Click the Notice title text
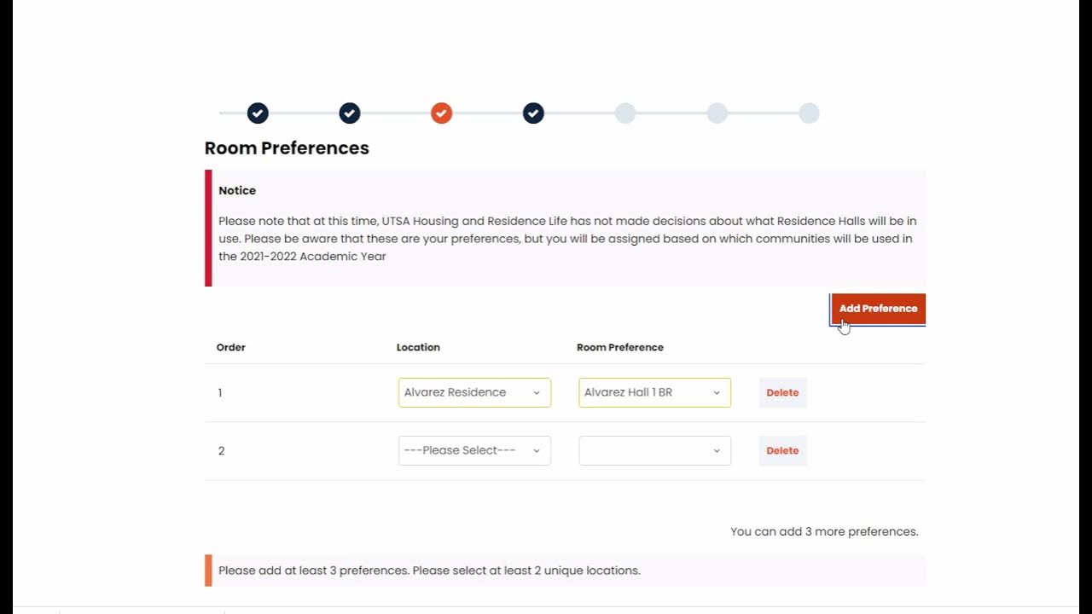The height and width of the screenshot is (614, 1092). pos(237,190)
